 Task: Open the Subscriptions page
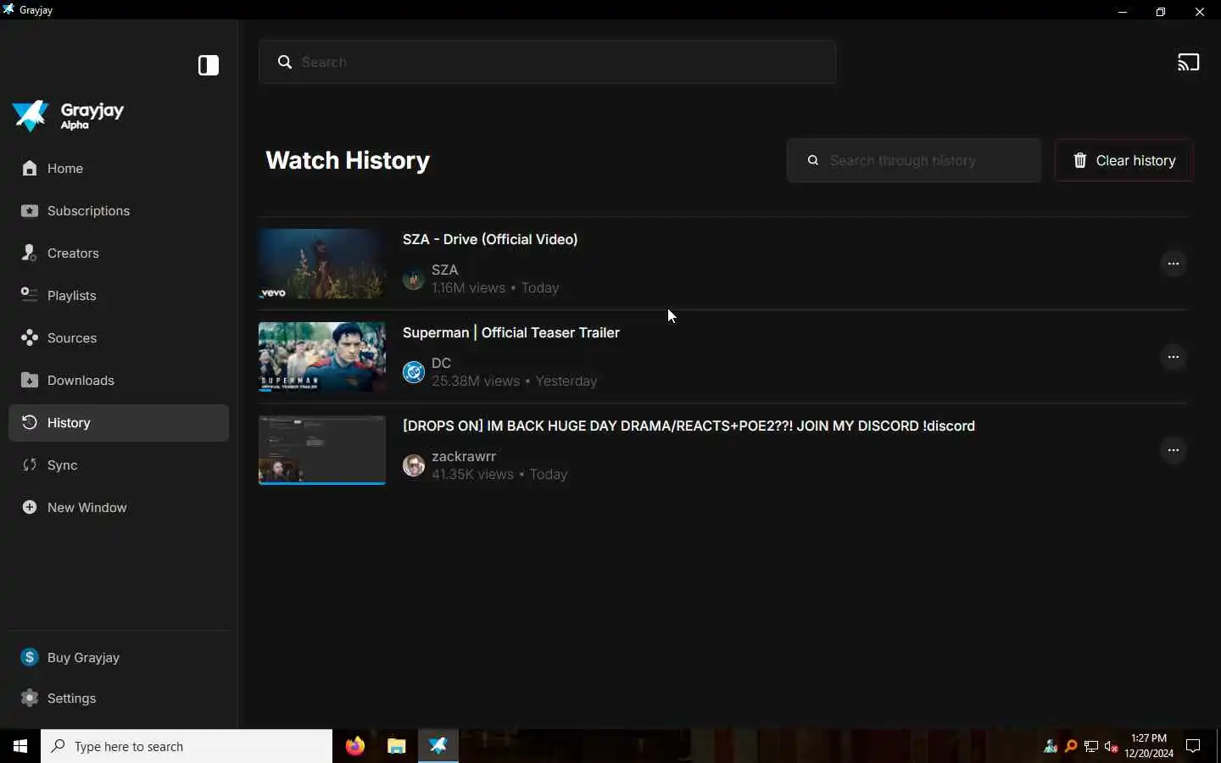119,211
